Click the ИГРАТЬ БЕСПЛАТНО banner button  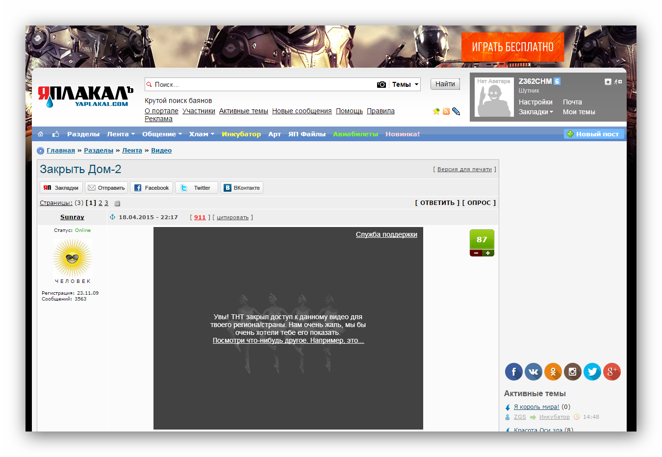point(512,47)
